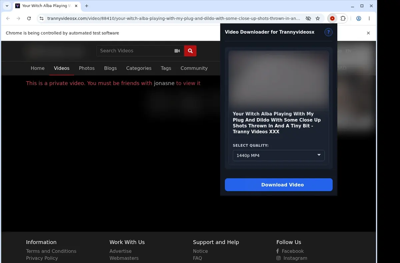Go to the Home menu item

(38, 68)
